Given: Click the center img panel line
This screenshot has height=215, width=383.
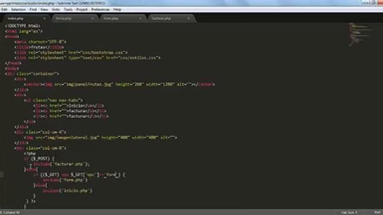Looking at the screenshot, I should coord(119,84).
